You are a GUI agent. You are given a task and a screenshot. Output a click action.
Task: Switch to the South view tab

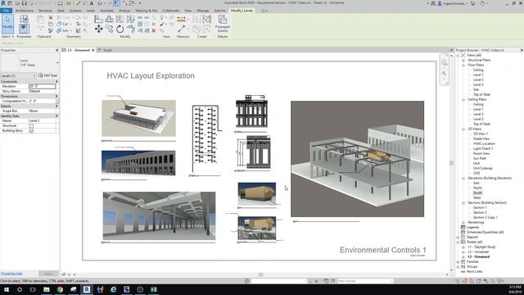click(x=107, y=50)
